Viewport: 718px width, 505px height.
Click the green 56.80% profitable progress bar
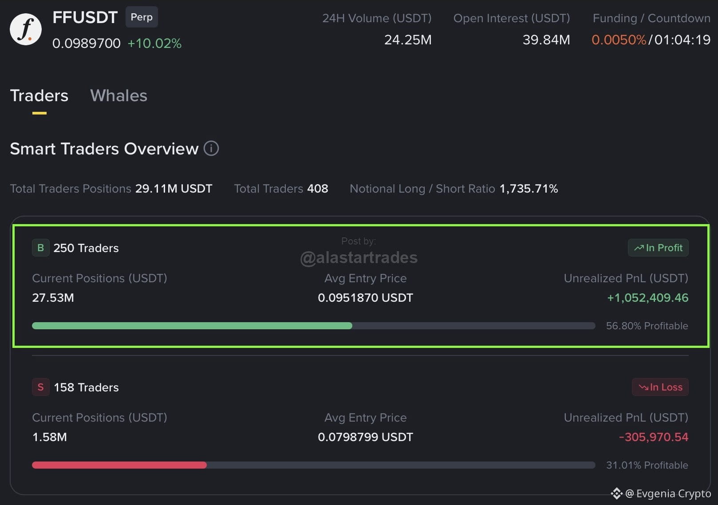tap(314, 326)
